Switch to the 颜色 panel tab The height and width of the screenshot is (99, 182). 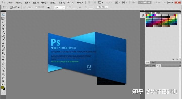(148, 13)
